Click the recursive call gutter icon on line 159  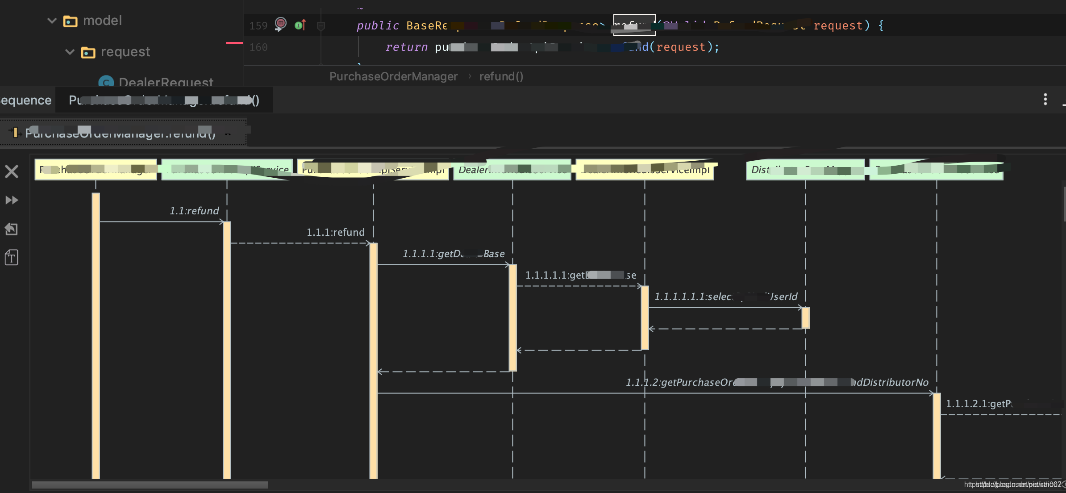click(280, 24)
